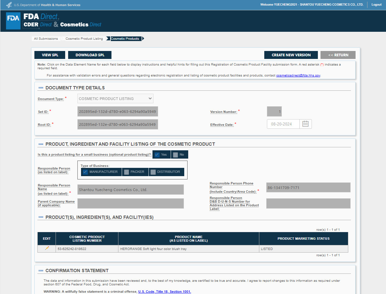The height and width of the screenshot is (294, 386).
Task: Toggle the small business Yes checkbox
Action: click(x=157, y=155)
